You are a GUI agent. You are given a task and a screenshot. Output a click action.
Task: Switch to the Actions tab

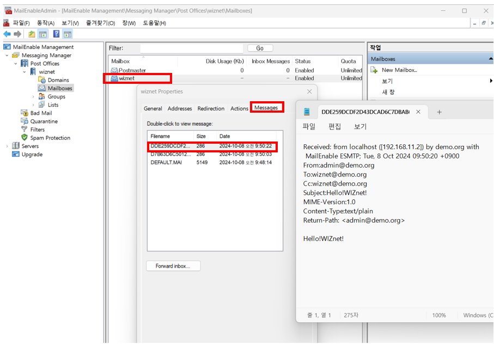click(x=239, y=108)
